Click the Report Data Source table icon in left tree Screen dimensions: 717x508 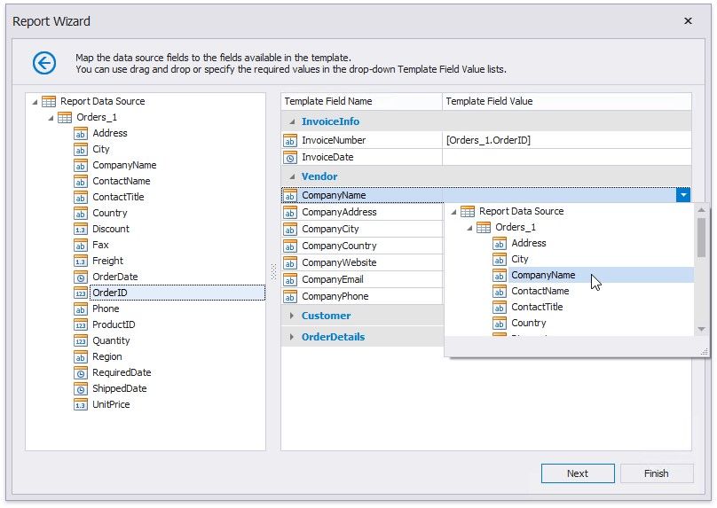(x=48, y=101)
